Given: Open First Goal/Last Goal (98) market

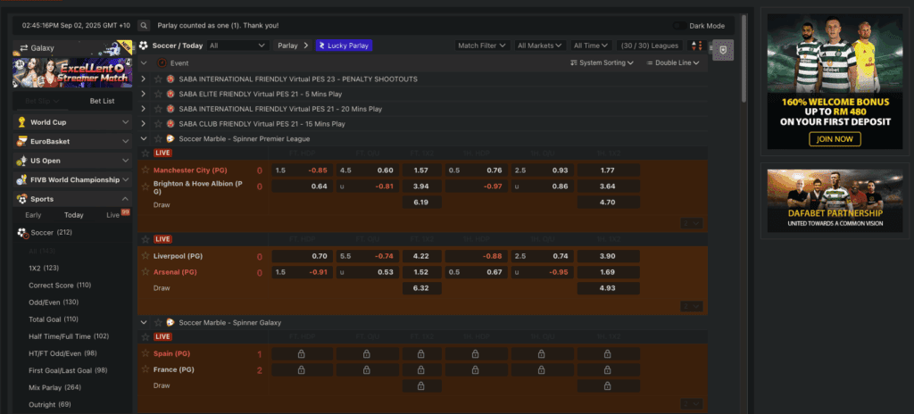Looking at the screenshot, I should (68, 370).
